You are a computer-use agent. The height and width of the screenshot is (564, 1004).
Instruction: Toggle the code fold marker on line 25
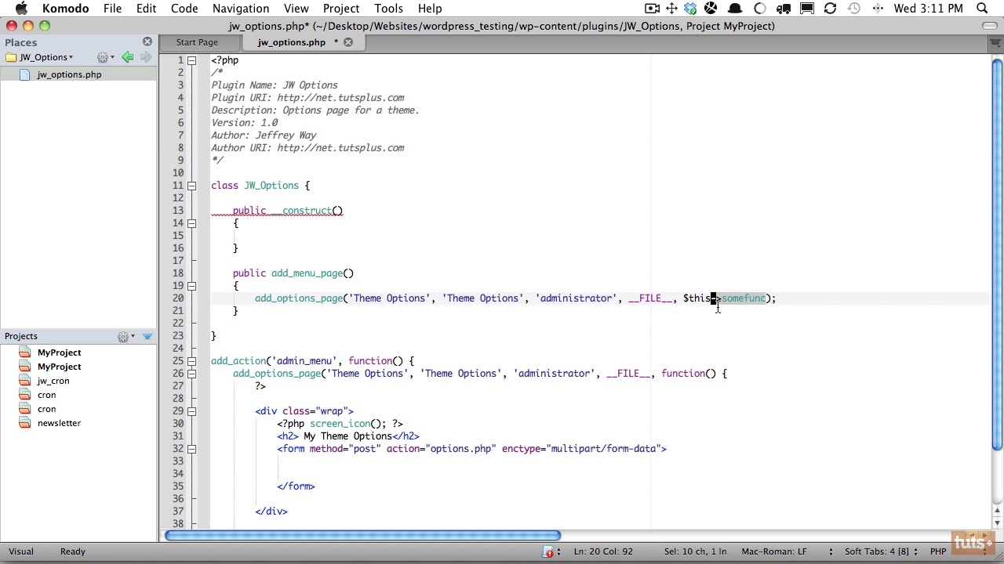click(191, 361)
